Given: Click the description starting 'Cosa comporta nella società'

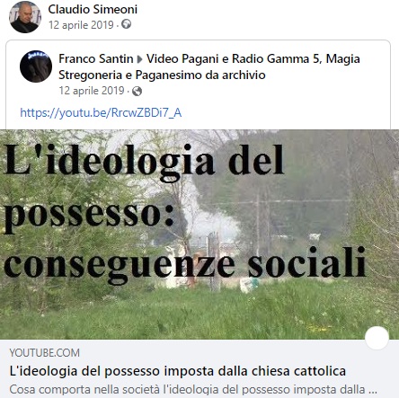Looking at the screenshot, I should [x=193, y=390].
